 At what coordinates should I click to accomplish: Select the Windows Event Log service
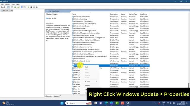click(80, 19)
